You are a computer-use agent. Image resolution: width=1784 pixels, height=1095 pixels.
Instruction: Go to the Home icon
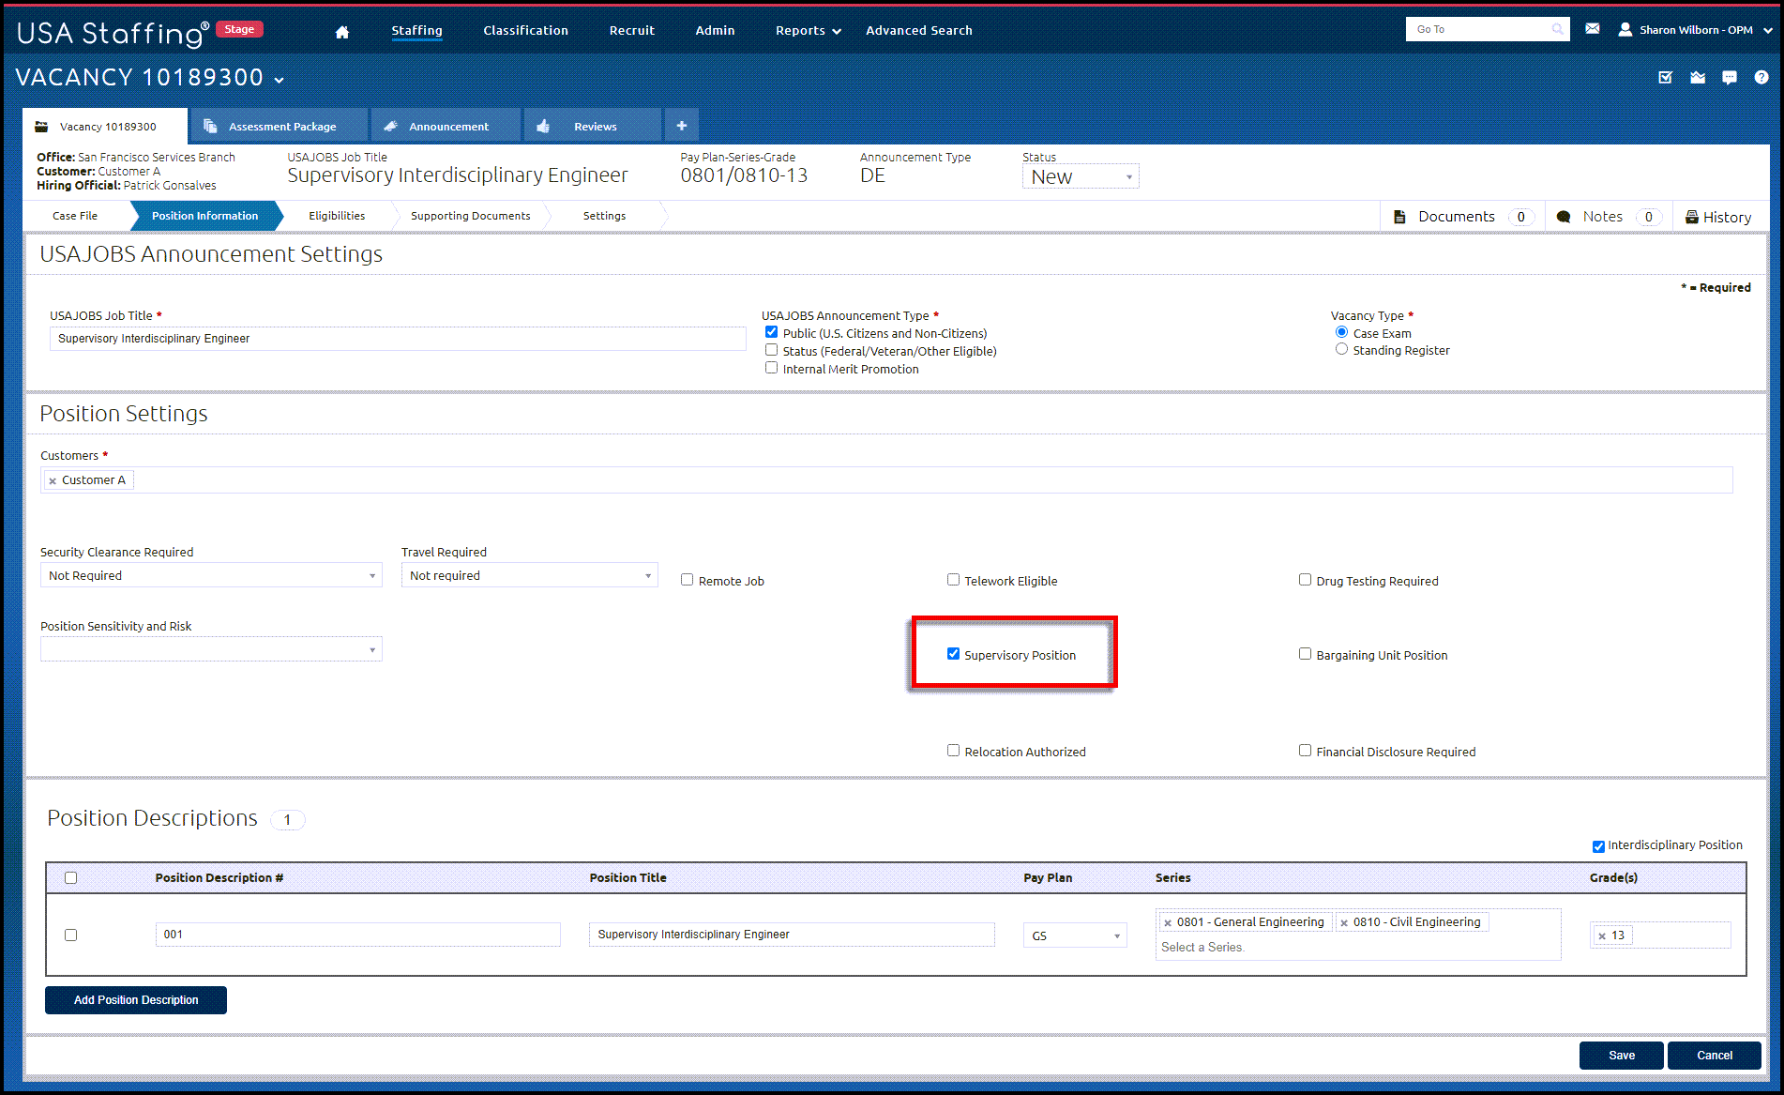342,32
